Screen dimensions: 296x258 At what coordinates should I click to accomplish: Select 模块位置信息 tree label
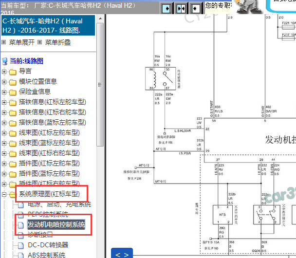coord(38,81)
